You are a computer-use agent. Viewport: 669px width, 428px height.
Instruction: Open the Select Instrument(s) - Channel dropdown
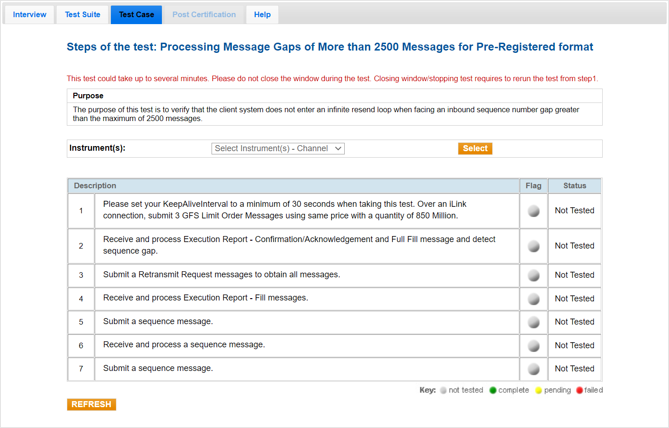(x=278, y=148)
